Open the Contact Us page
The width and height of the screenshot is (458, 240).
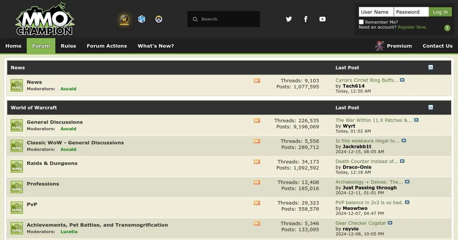coord(437,46)
